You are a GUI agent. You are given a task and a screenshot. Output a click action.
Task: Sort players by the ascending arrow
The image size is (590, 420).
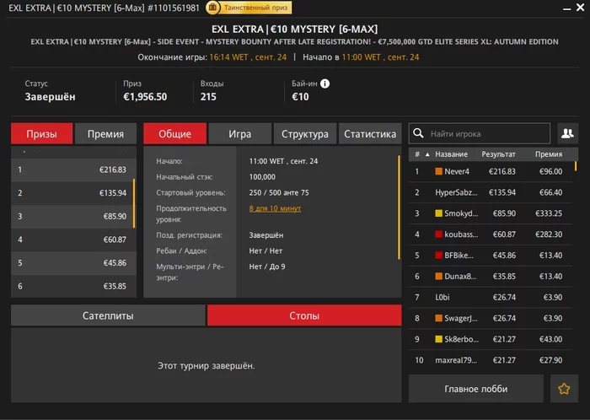(x=427, y=154)
